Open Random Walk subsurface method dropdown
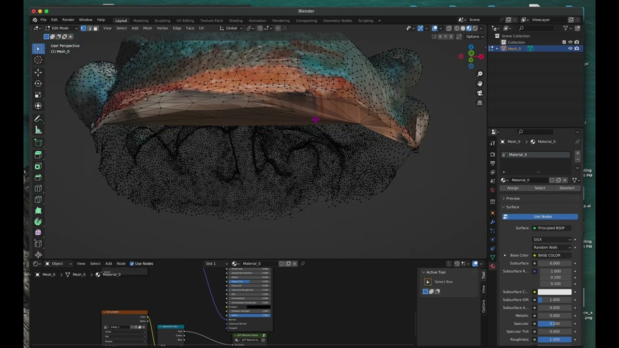The image size is (619, 348). 552,247
